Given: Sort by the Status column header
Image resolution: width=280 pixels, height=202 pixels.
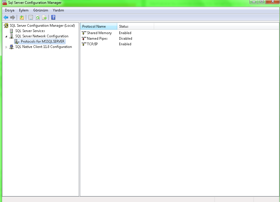Looking at the screenshot, I should click(135, 26).
